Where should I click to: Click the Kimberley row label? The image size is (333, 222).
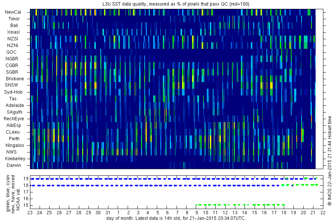pos(15,158)
